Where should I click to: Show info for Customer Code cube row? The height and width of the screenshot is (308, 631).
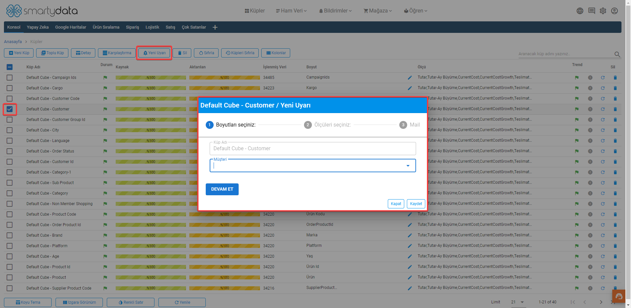pyautogui.click(x=590, y=99)
